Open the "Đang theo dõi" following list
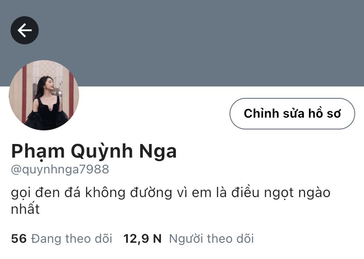Screen dimensions: 364x259 pyautogui.click(x=62, y=239)
